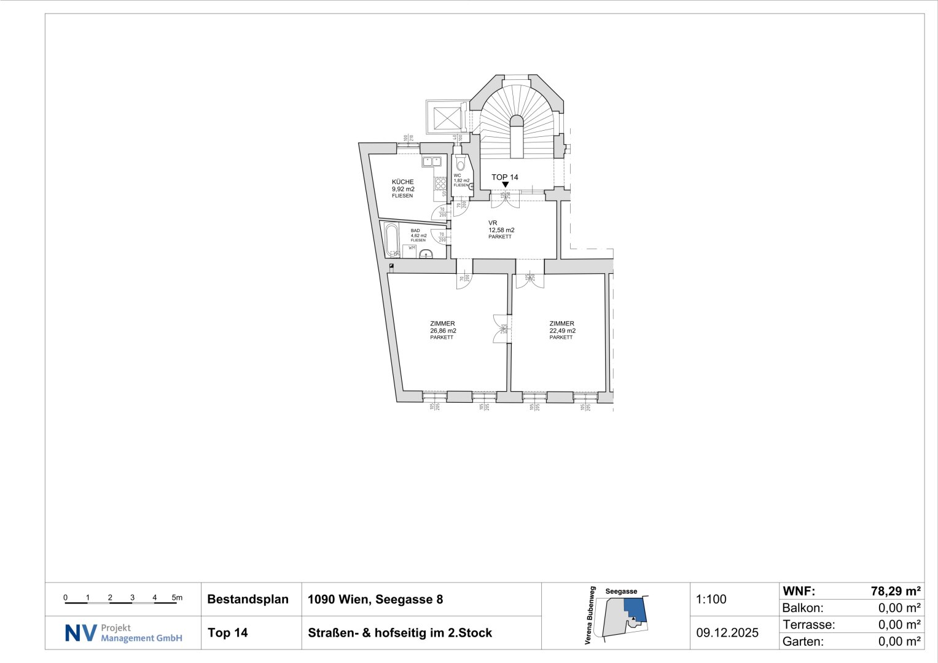Viewport: 938px width, 663px height.
Task: Click the bathtub symbol in the Bad
Action: pyautogui.click(x=391, y=241)
